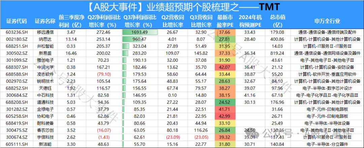Click the stock name 锐明技术
This screenshot has height=148, width=364.
pos(45,81)
